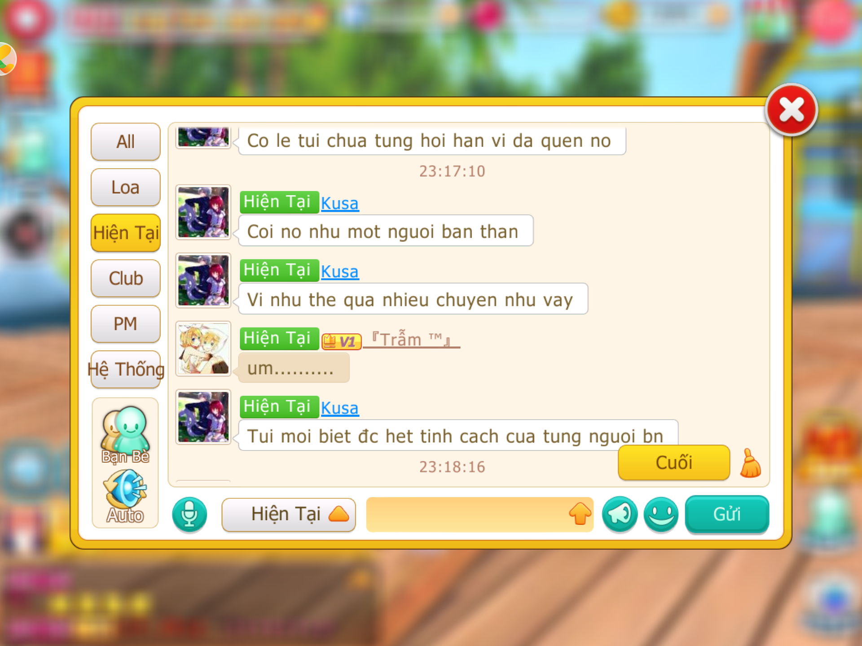
Task: Open the Bạn Bè friends icon
Action: [x=125, y=435]
